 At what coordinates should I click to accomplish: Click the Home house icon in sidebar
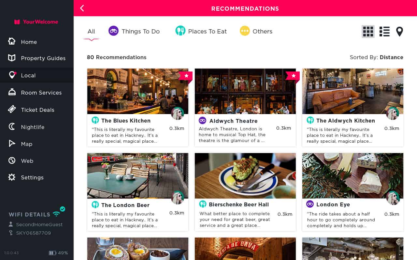[12, 41]
